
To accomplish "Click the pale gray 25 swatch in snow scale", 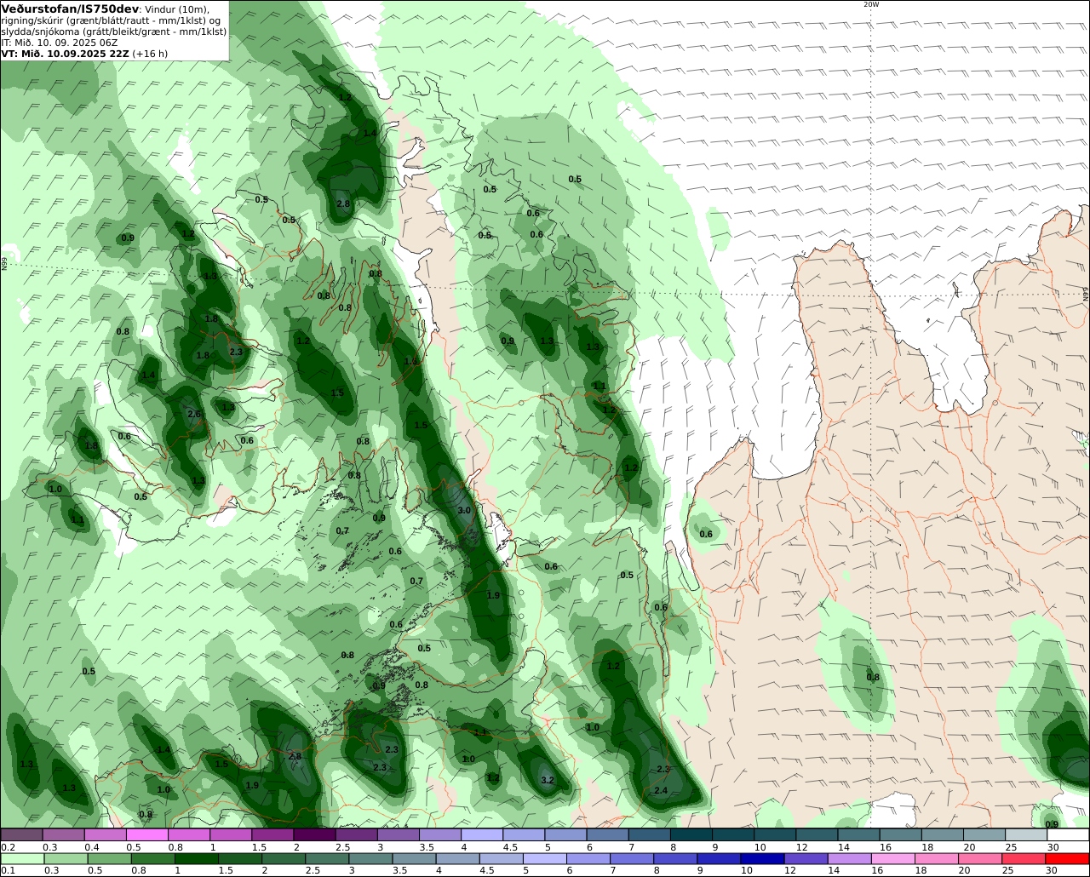I will (x=1027, y=834).
